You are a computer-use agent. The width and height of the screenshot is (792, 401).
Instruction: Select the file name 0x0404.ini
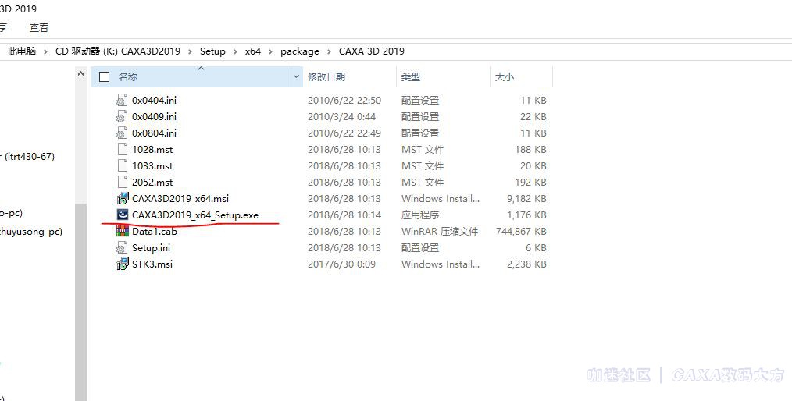(x=154, y=101)
